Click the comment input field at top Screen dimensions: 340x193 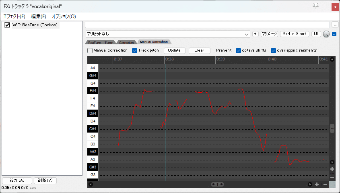(207, 25)
